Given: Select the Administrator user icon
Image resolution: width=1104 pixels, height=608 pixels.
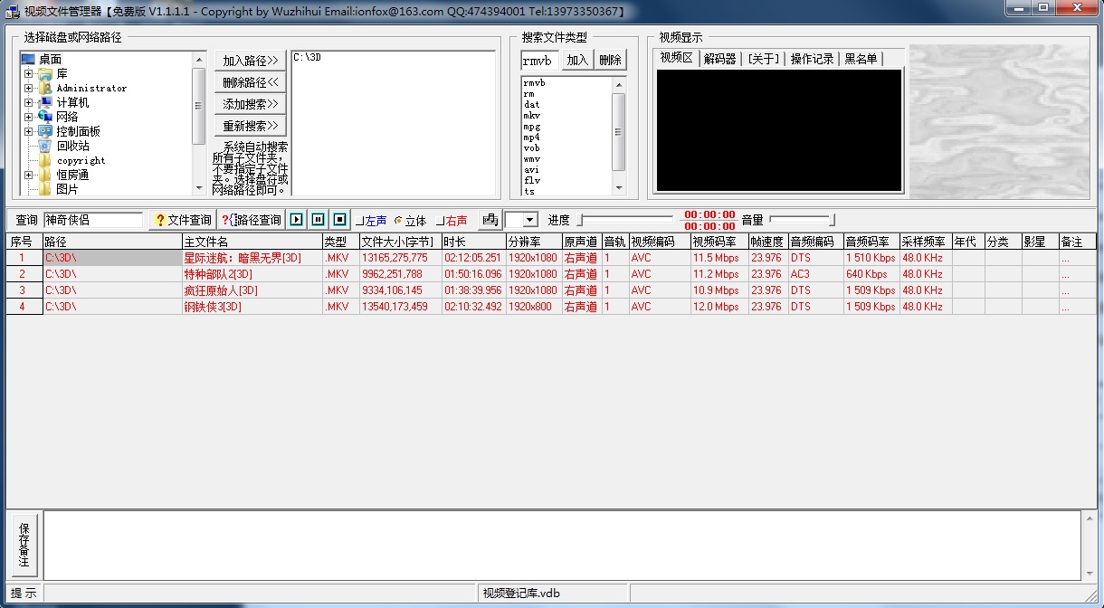Looking at the screenshot, I should [x=45, y=88].
